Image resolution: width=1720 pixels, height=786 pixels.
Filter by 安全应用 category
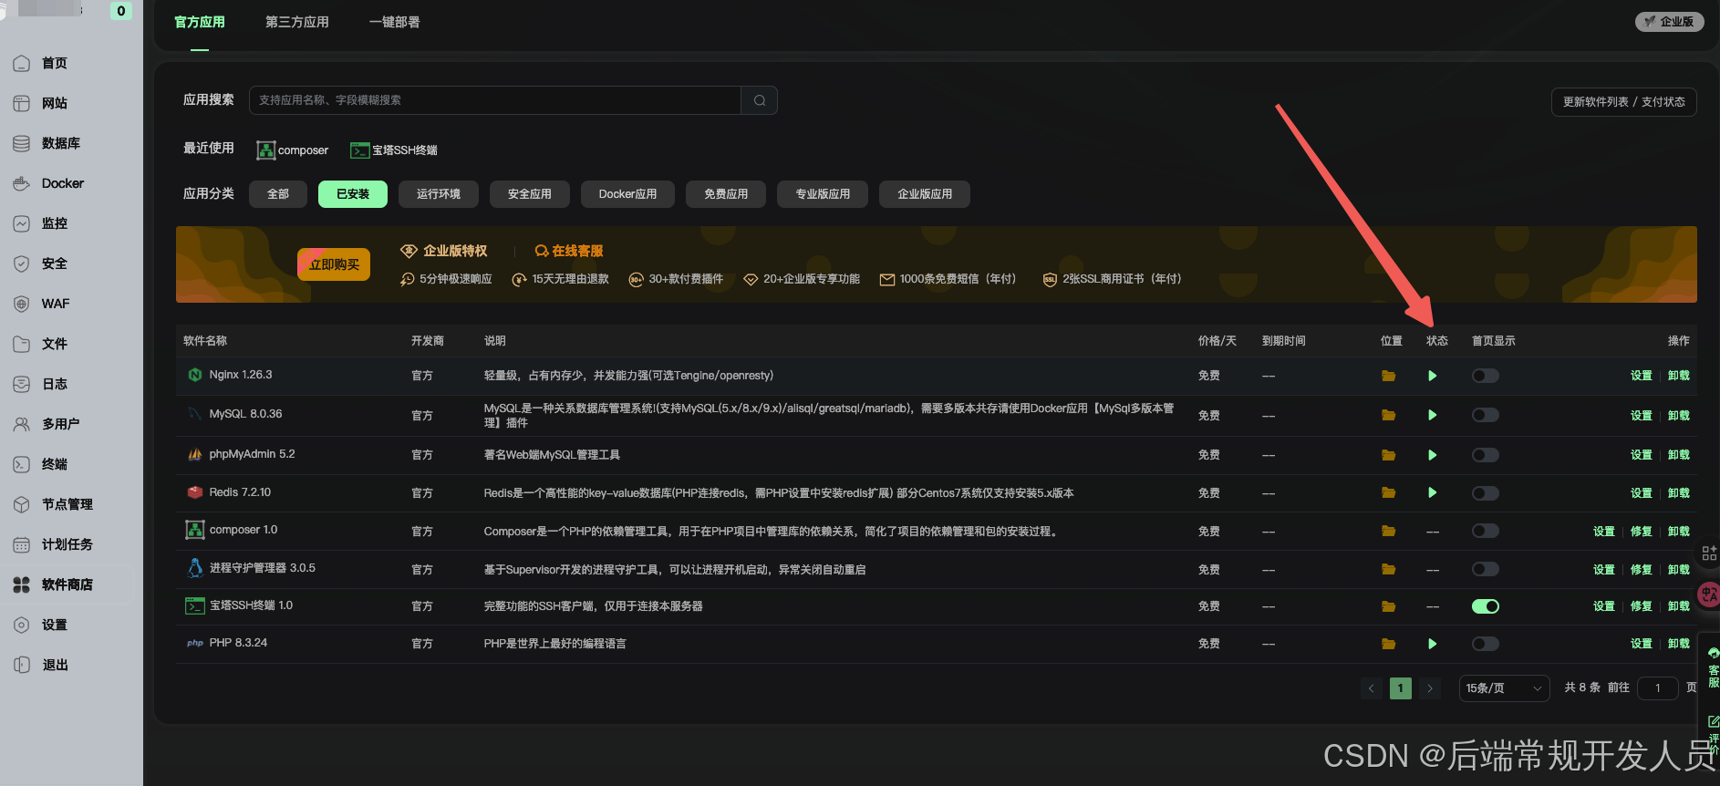pos(530,194)
